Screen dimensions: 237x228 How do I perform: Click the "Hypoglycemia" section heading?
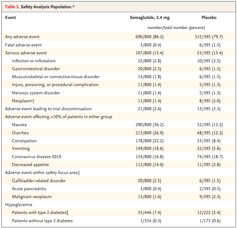(18, 204)
